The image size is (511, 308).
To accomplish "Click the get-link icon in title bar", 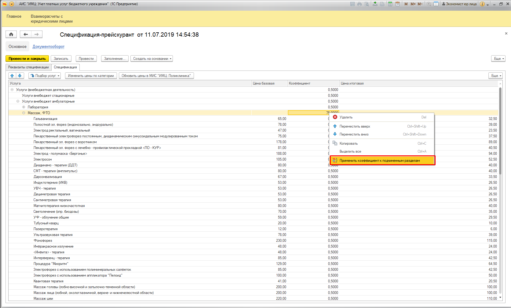I will [x=375, y=4].
